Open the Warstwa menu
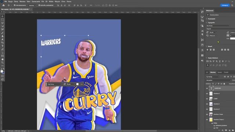This screenshot has width=235, height=132. [x=22, y=1]
